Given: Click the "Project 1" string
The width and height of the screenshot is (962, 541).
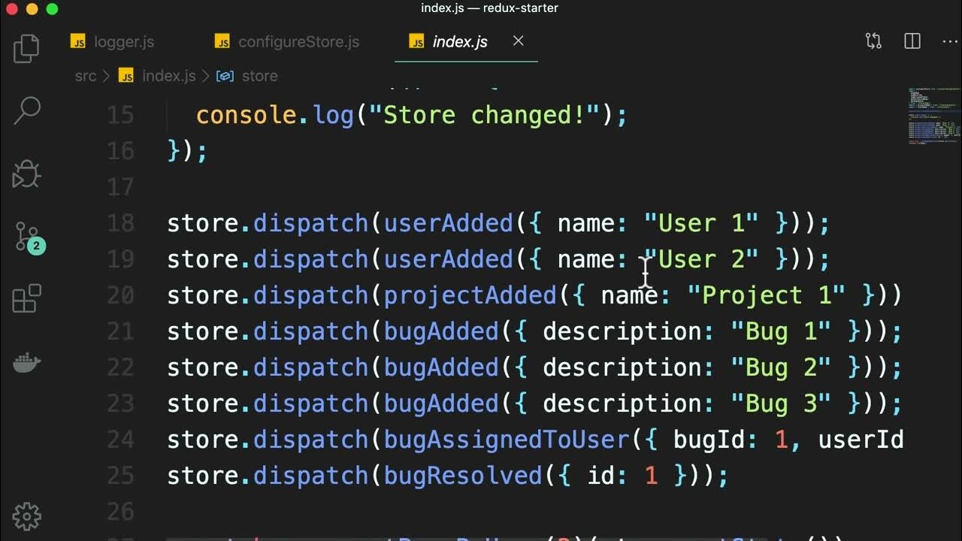Looking at the screenshot, I should click(767, 295).
